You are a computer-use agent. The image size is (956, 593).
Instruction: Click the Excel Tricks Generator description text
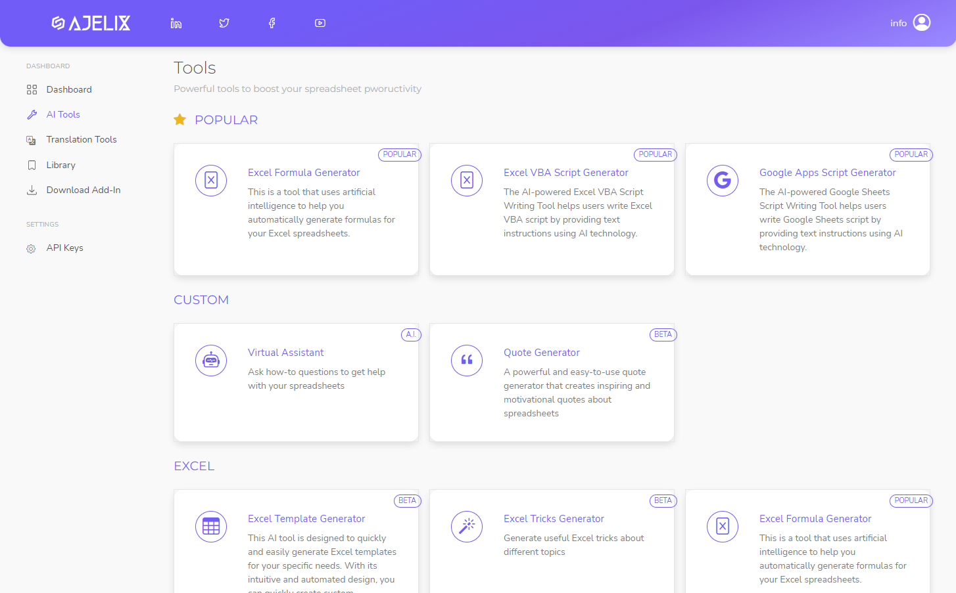(x=573, y=545)
